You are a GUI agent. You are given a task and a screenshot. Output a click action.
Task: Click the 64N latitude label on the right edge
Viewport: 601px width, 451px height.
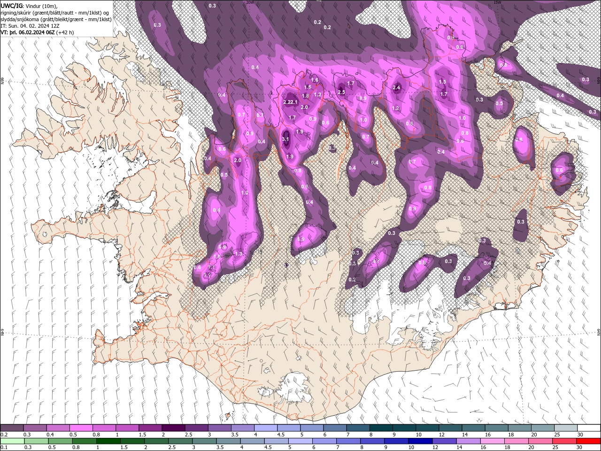pos(599,332)
